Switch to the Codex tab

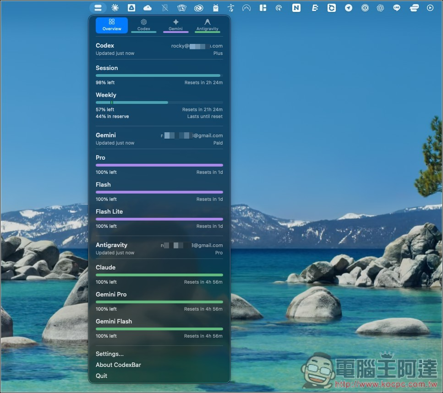(x=143, y=25)
